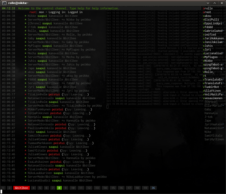Click LucianaGiudici saapui join message
226x194 pixels.
(60, 180)
